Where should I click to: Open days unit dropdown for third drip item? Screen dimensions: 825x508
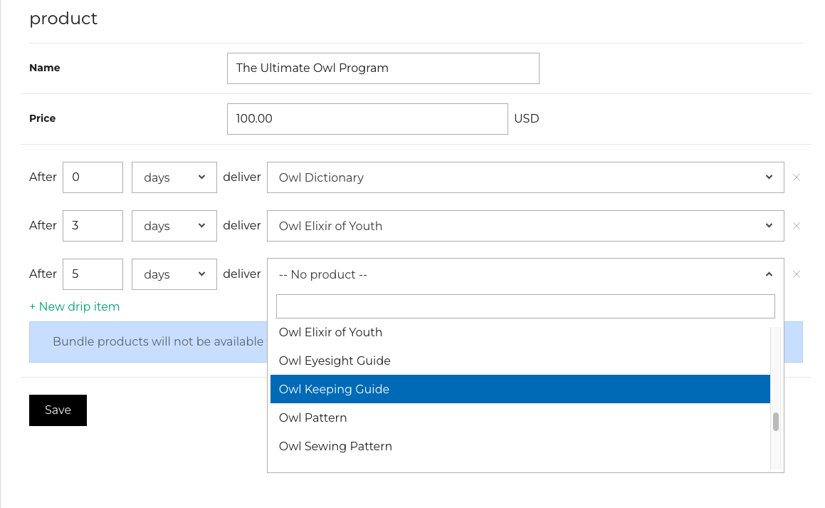pos(174,274)
